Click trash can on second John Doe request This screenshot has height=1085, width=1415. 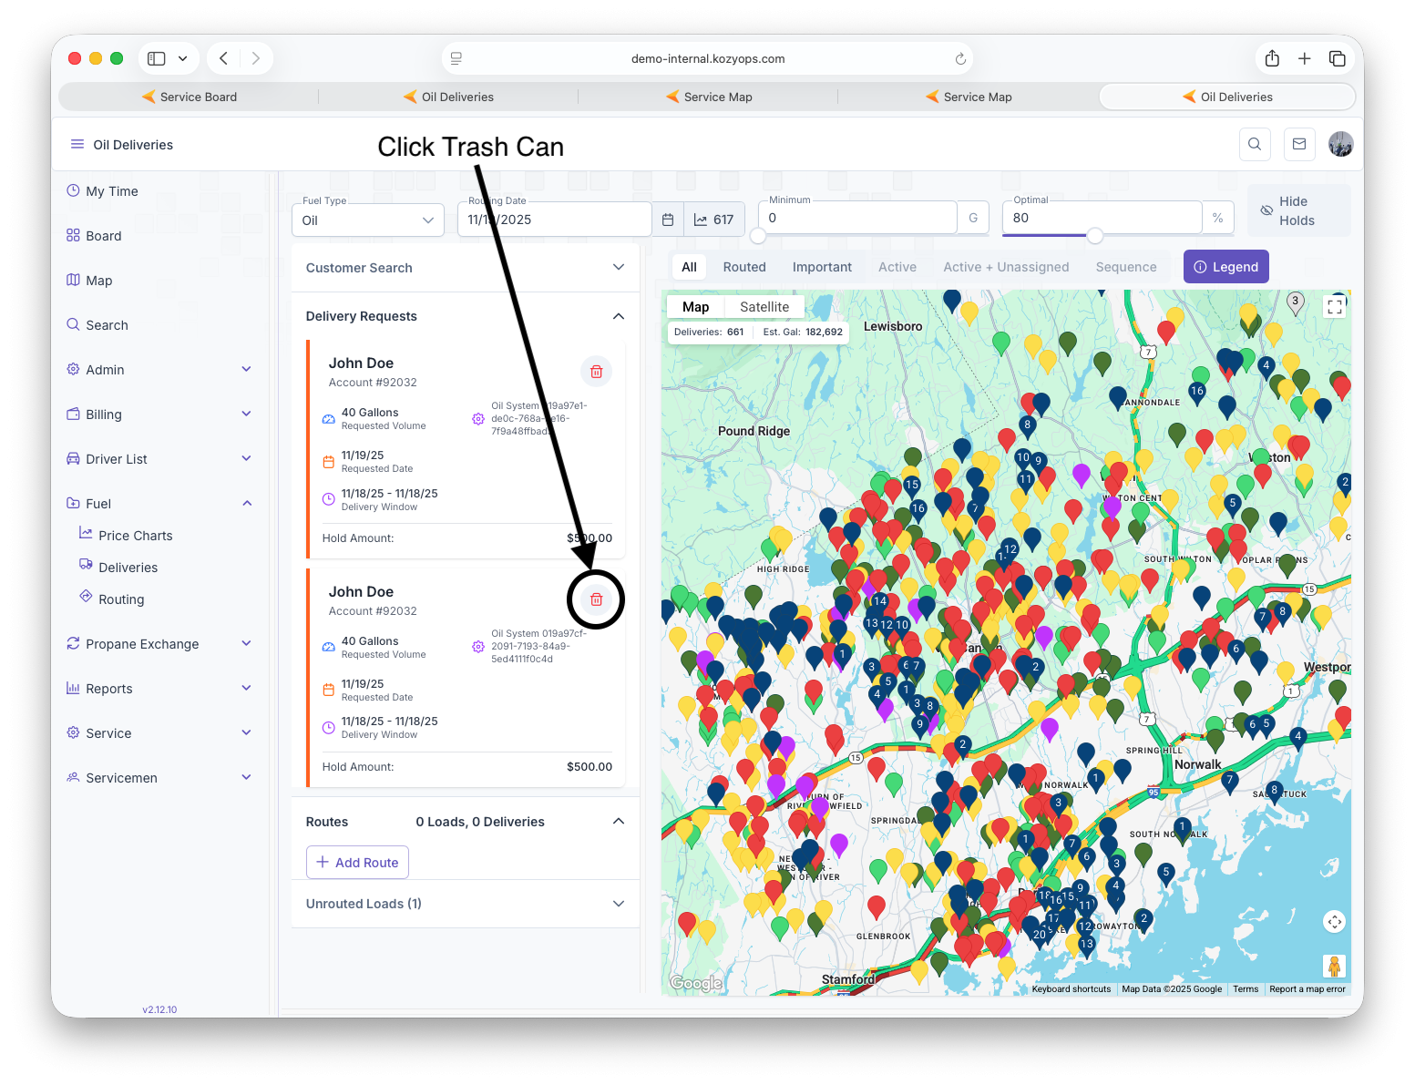pos(596,599)
